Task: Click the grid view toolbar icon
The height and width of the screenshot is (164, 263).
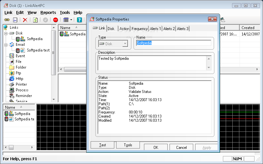Action: pyautogui.click(x=66, y=20)
